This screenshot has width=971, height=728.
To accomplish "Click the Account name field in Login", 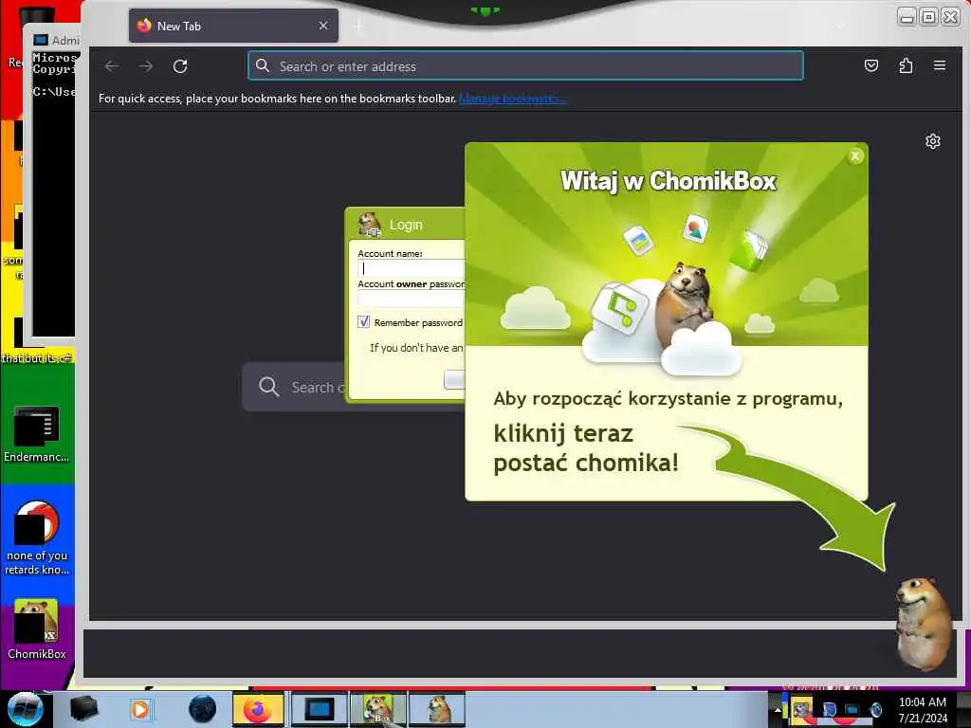I will (412, 268).
